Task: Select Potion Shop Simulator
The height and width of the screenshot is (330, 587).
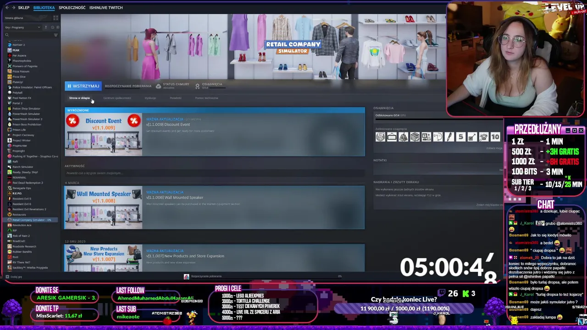Action: (x=27, y=109)
